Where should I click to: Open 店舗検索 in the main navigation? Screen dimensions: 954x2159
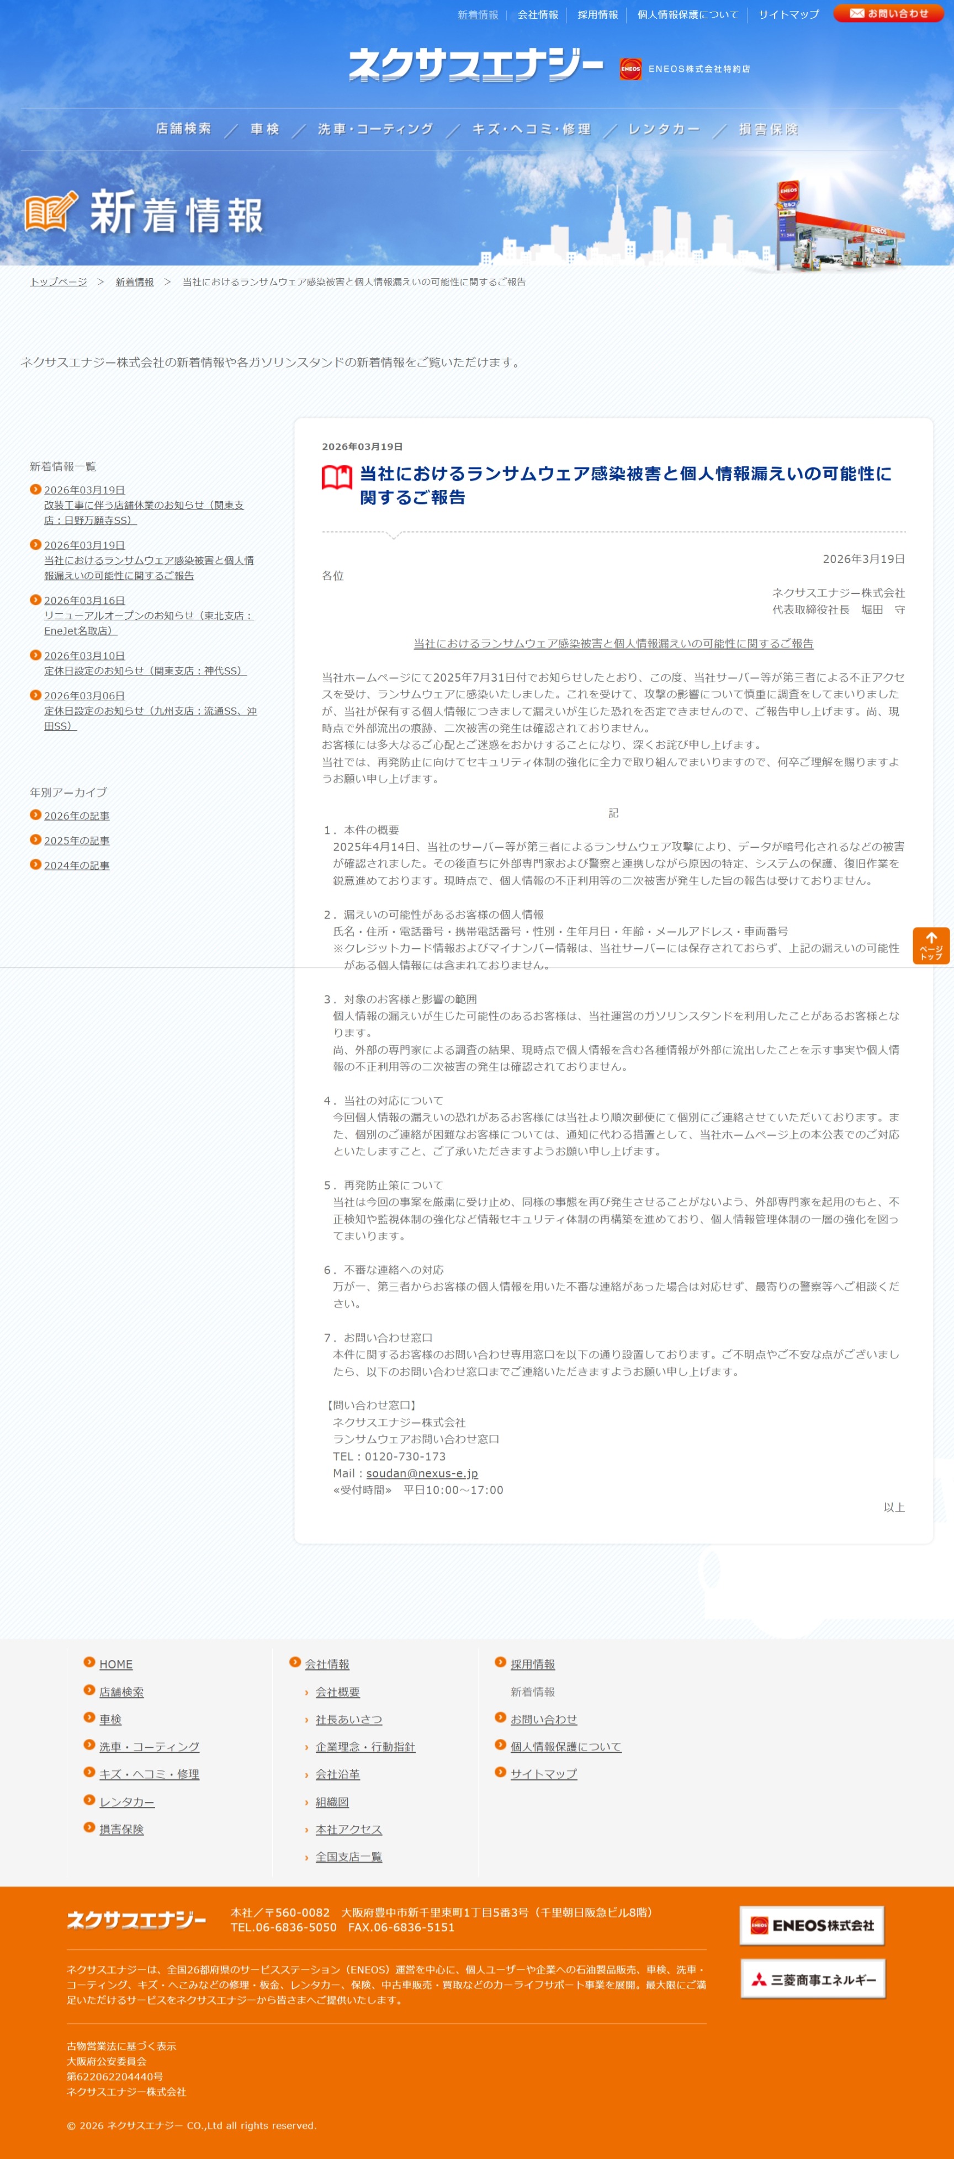pyautogui.click(x=184, y=129)
